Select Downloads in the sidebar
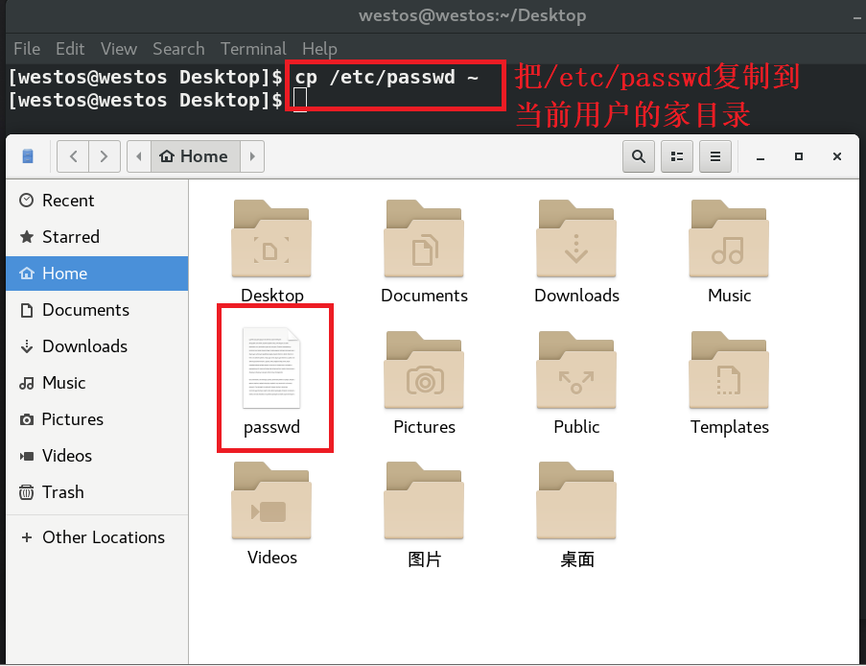 pos(97,346)
